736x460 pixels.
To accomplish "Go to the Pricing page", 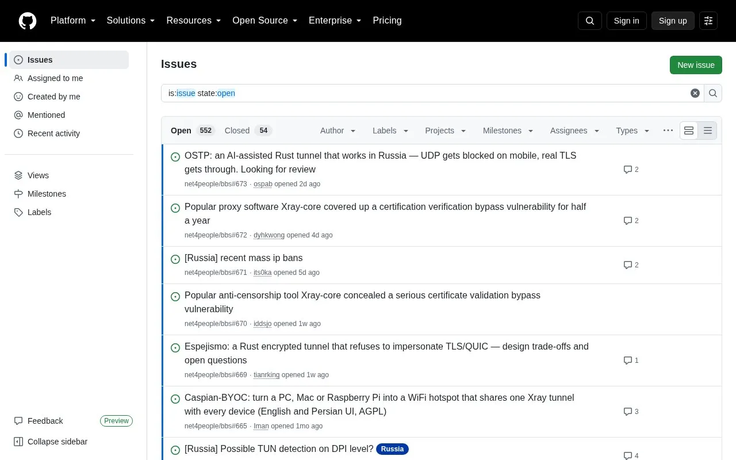I will [x=387, y=21].
